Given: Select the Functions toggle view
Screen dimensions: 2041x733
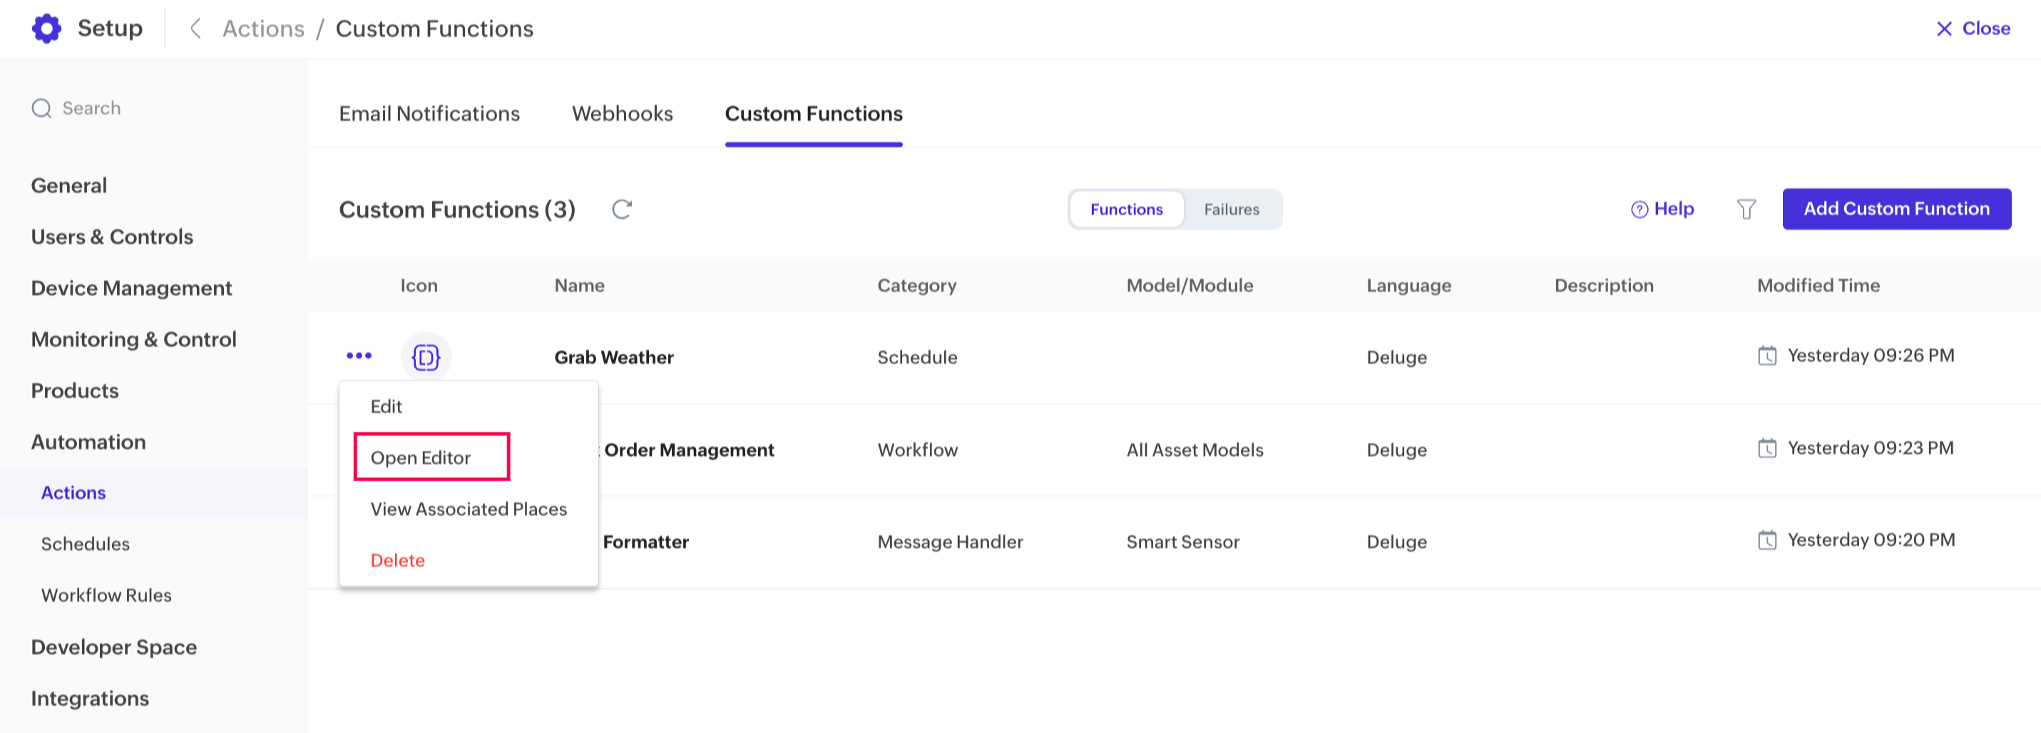Looking at the screenshot, I should click(1126, 209).
